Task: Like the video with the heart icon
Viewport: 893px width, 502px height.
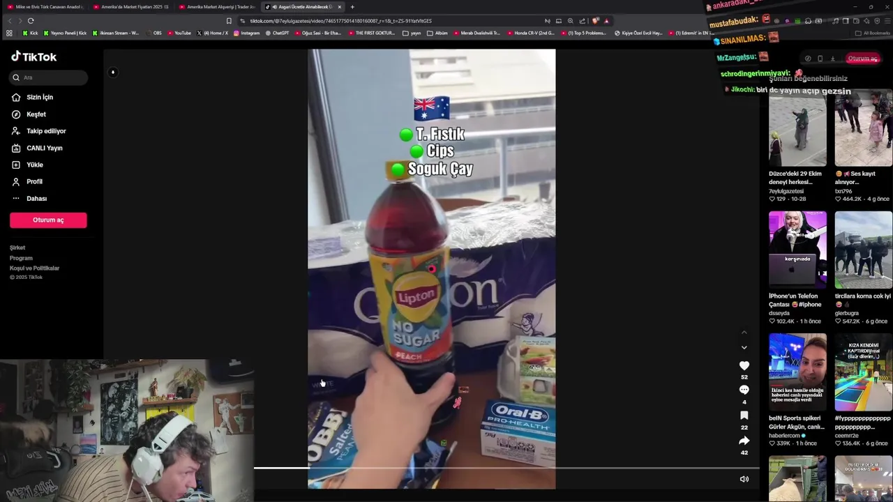Action: pos(744,365)
